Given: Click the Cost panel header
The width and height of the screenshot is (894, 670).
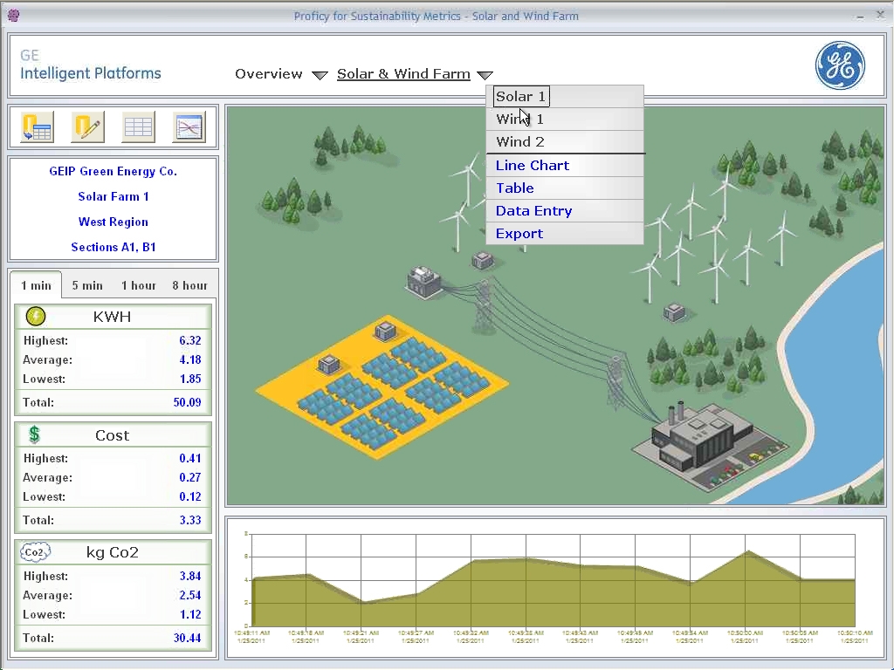Looking at the screenshot, I should pos(113,435).
